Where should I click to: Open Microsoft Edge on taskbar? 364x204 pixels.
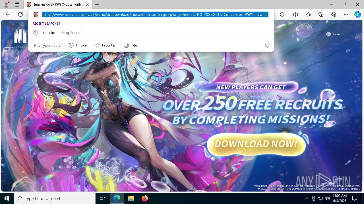tap(117, 198)
